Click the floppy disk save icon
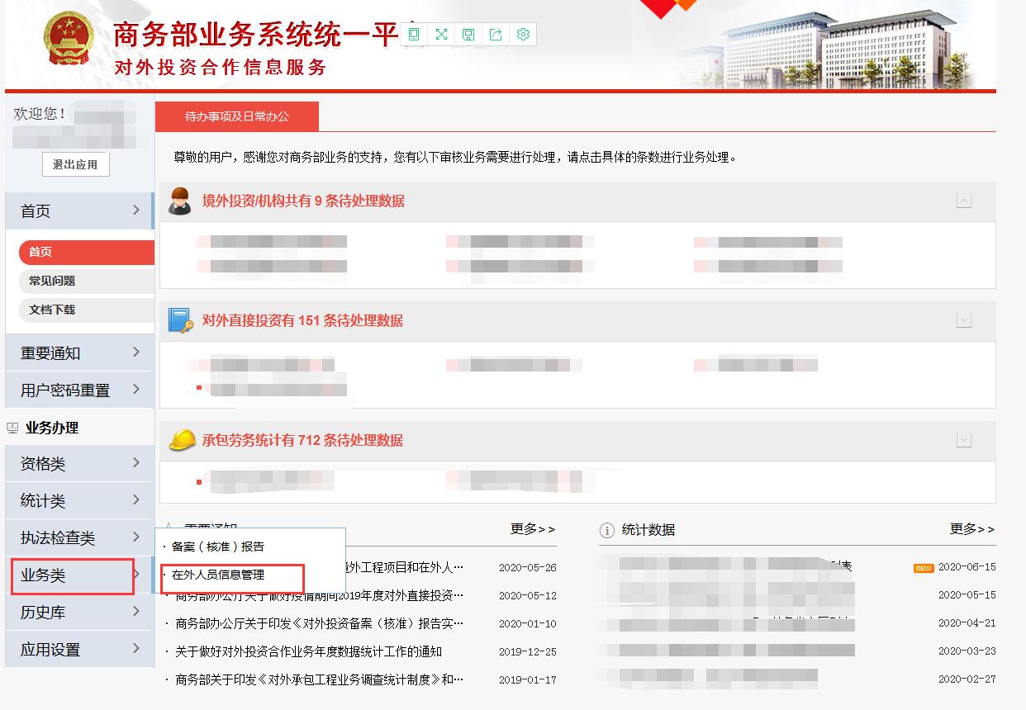Screen dimensions: 1026x710 coord(468,34)
